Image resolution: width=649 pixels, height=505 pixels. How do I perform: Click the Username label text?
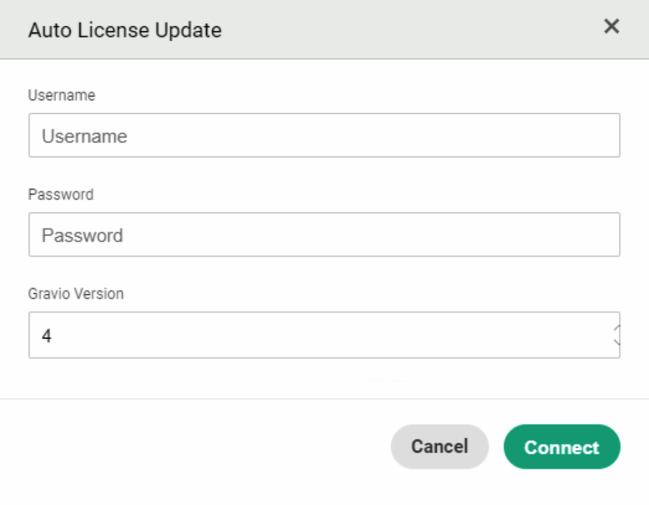coord(62,95)
